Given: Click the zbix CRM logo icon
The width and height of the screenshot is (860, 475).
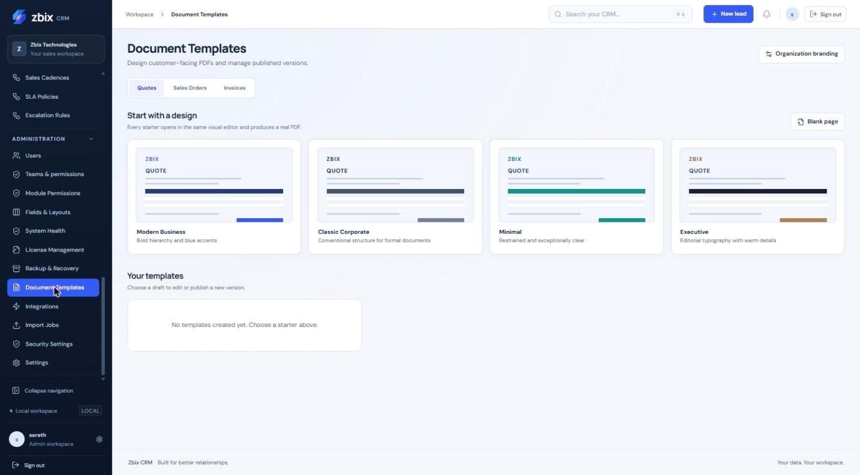Looking at the screenshot, I should click(19, 17).
